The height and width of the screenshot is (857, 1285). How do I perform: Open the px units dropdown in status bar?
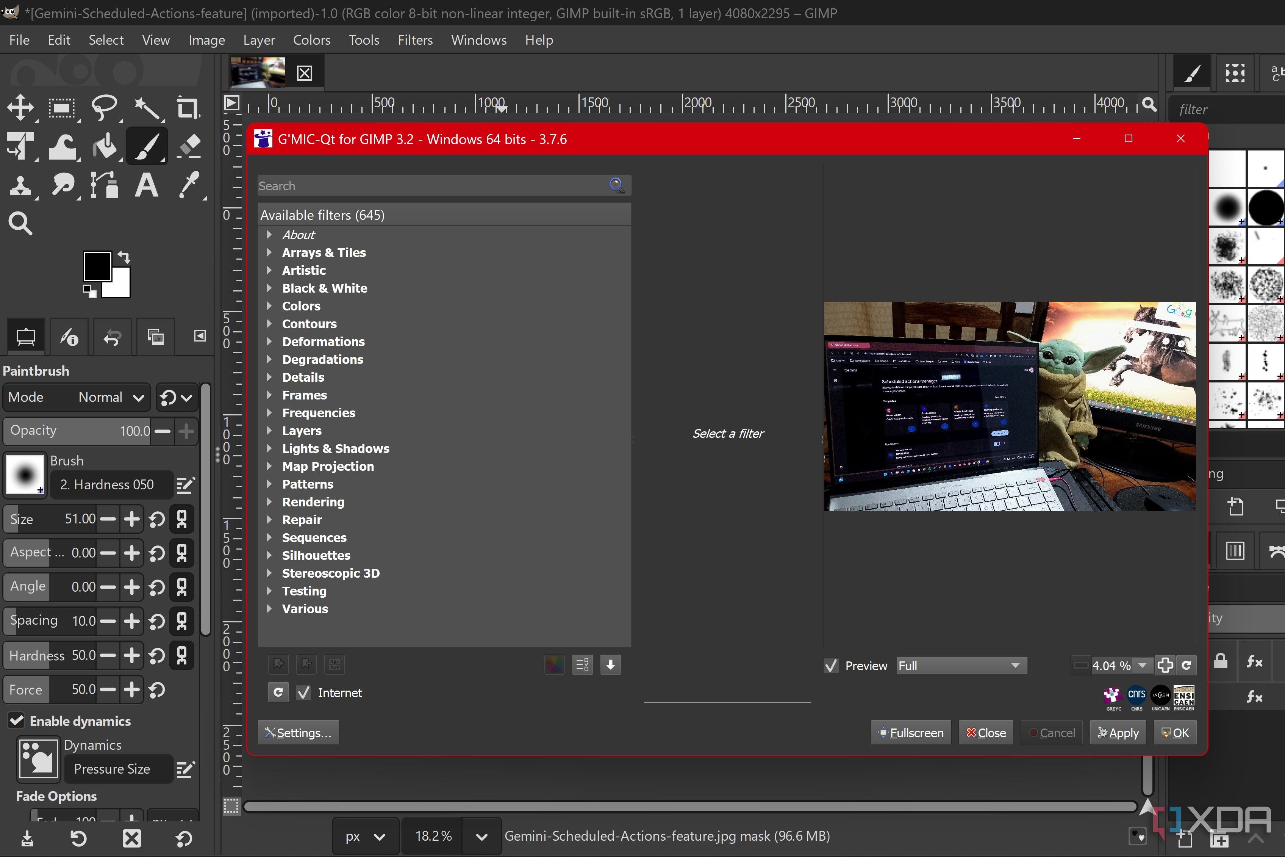tap(365, 836)
